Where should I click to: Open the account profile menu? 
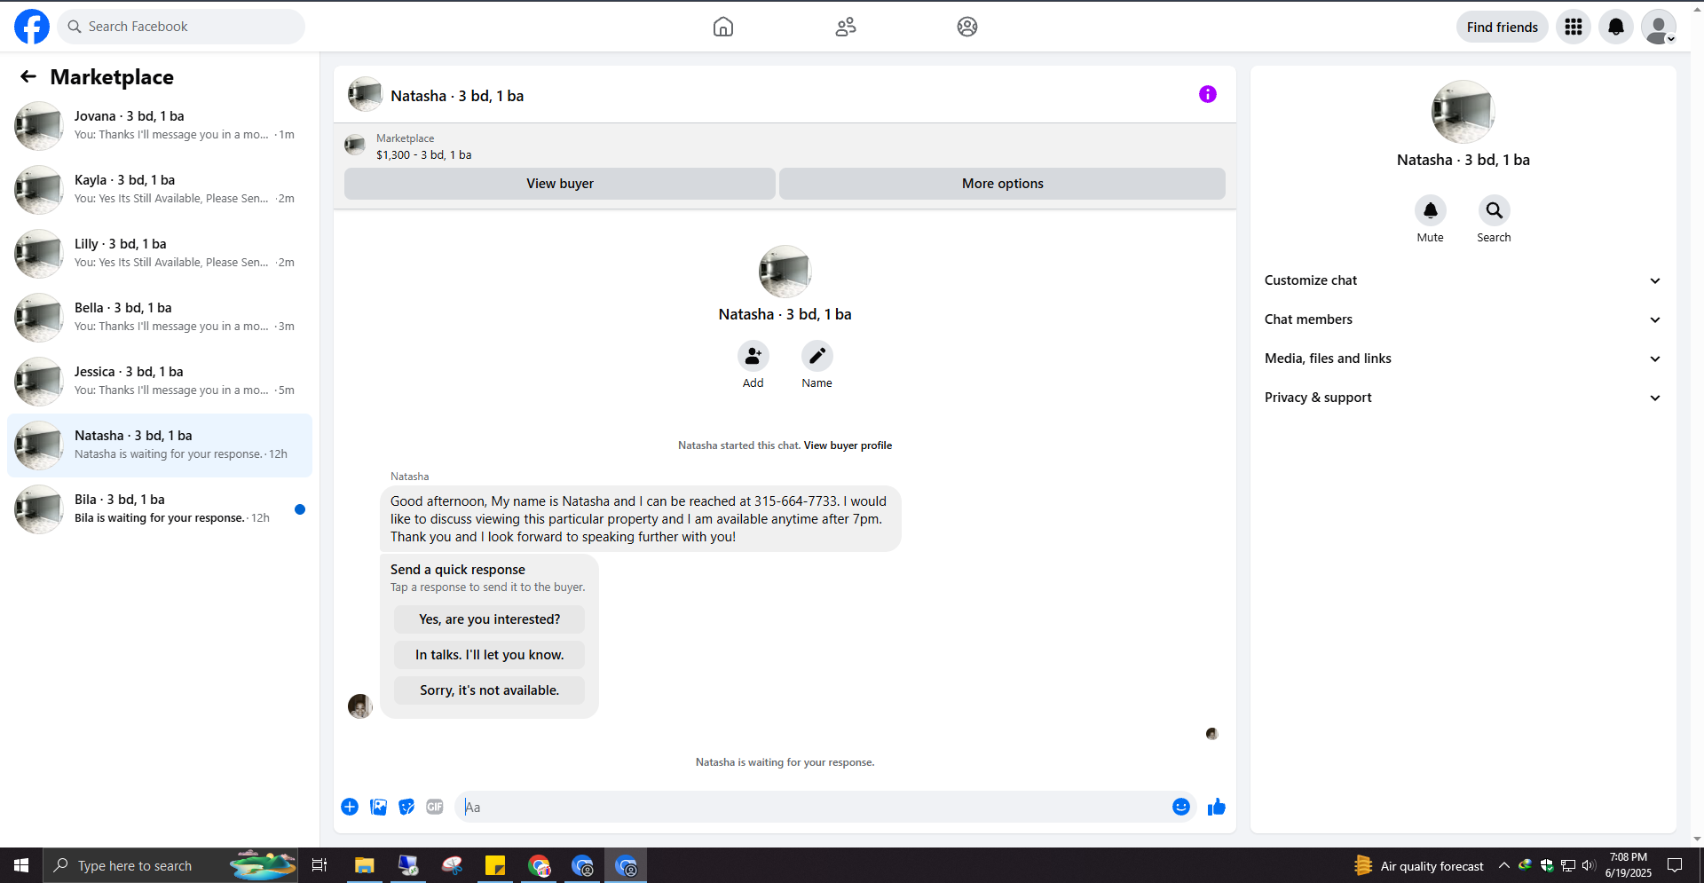[x=1659, y=27]
